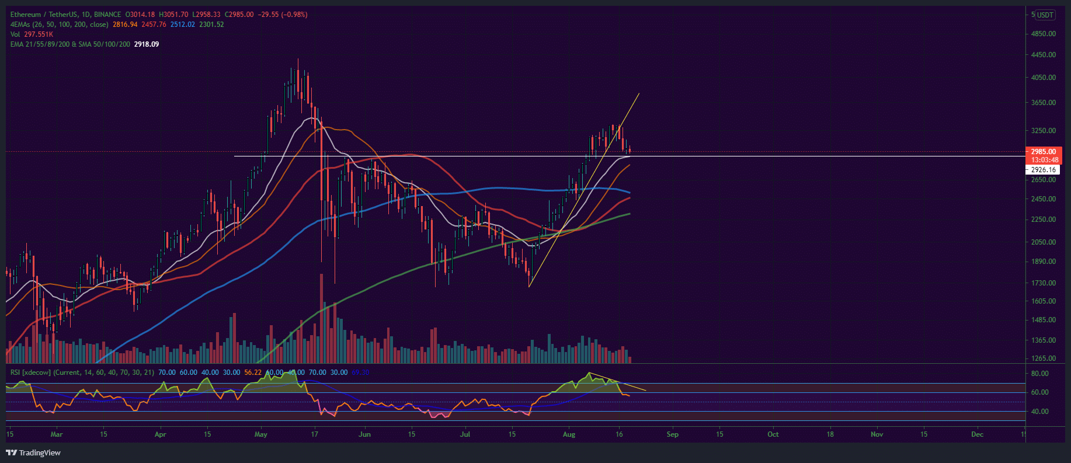Click the Oct label on time axis

(x=773, y=434)
